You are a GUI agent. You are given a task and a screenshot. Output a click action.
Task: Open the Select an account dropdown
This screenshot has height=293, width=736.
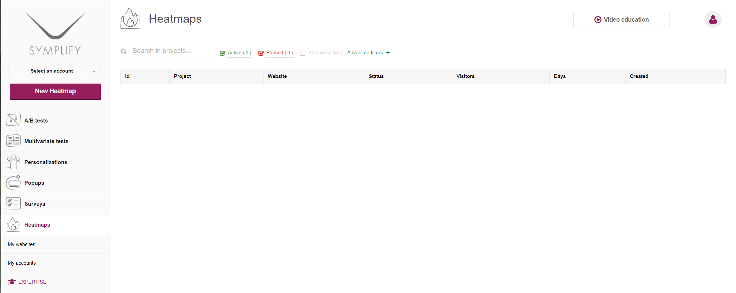pyautogui.click(x=55, y=71)
